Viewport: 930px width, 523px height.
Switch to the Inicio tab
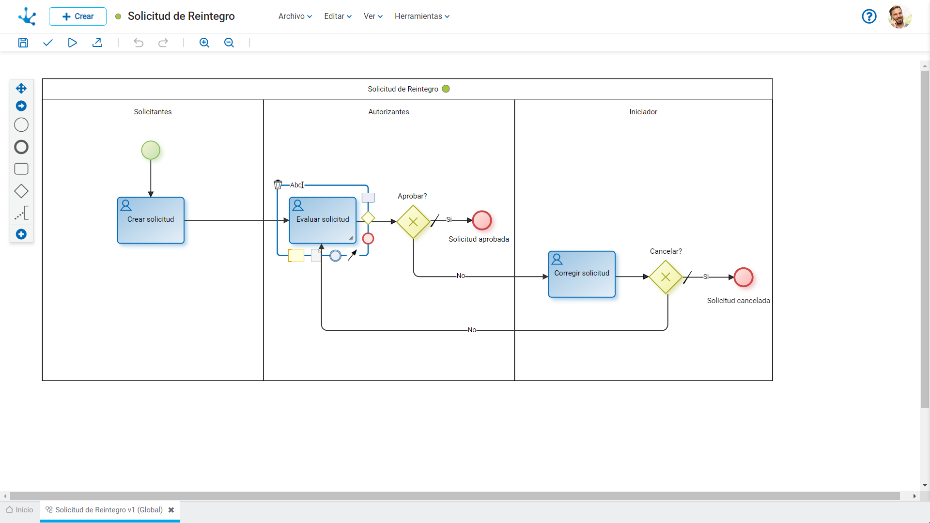coord(20,510)
